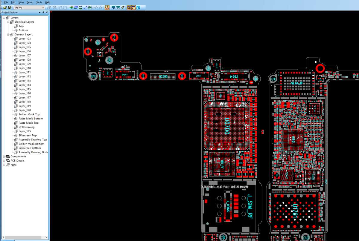The height and width of the screenshot is (241, 359).
Task: Click the Undo arrow icon
Action: click(x=96, y=7)
